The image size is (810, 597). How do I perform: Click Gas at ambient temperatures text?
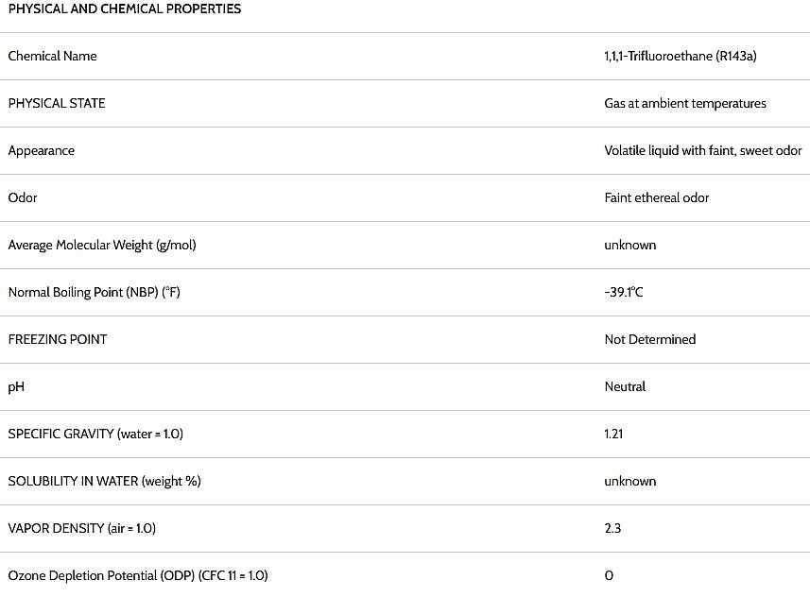point(685,103)
